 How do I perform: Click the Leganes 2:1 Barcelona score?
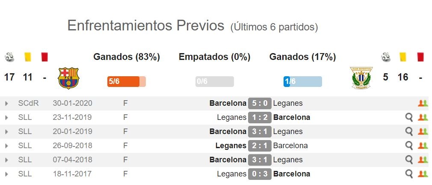click(260, 146)
